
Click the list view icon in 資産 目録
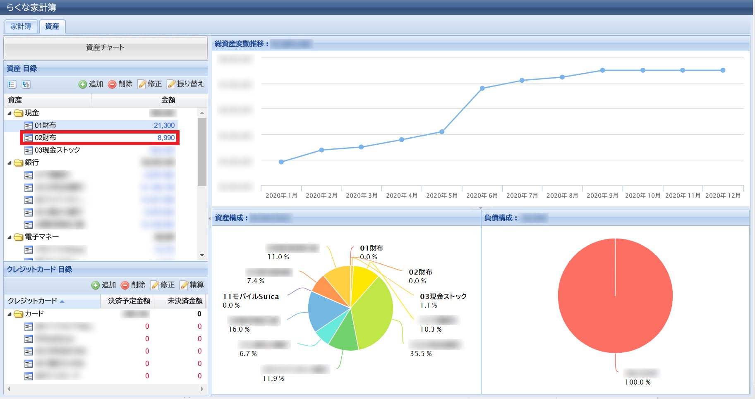pos(12,84)
